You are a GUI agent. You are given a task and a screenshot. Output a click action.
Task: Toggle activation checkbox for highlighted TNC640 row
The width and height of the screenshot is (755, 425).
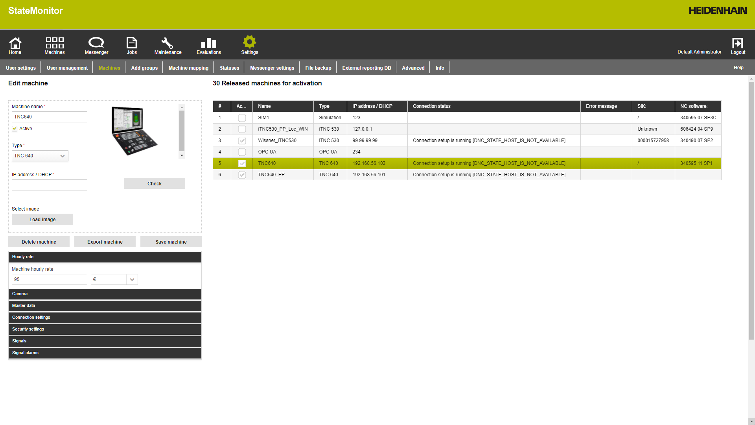[242, 163]
